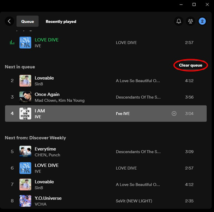Select the Y.O.Universe track title
The width and height of the screenshot is (214, 212).
tap(48, 198)
